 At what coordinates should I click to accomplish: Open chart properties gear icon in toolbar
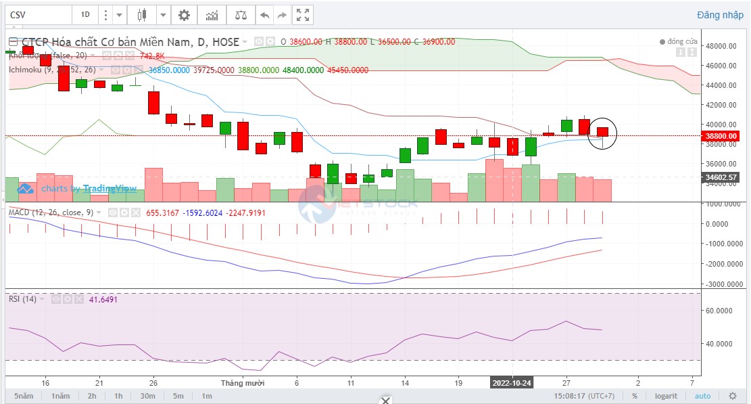pos(184,15)
